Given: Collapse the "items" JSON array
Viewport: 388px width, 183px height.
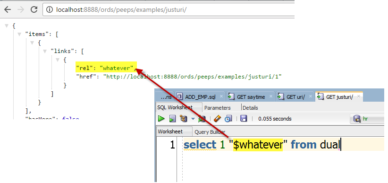Looking at the screenshot, I should (19, 35).
